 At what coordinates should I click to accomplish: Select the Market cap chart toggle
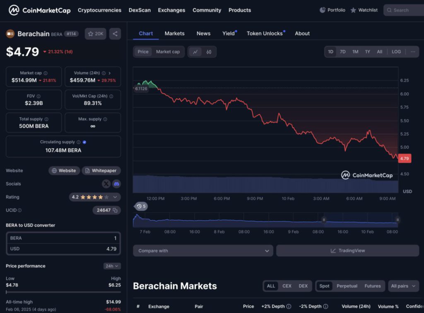[168, 52]
